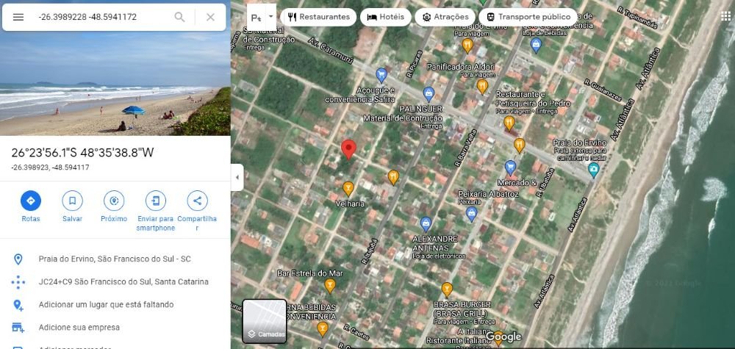Filter map by Hotéis
The width and height of the screenshot is (735, 349).
click(x=385, y=17)
